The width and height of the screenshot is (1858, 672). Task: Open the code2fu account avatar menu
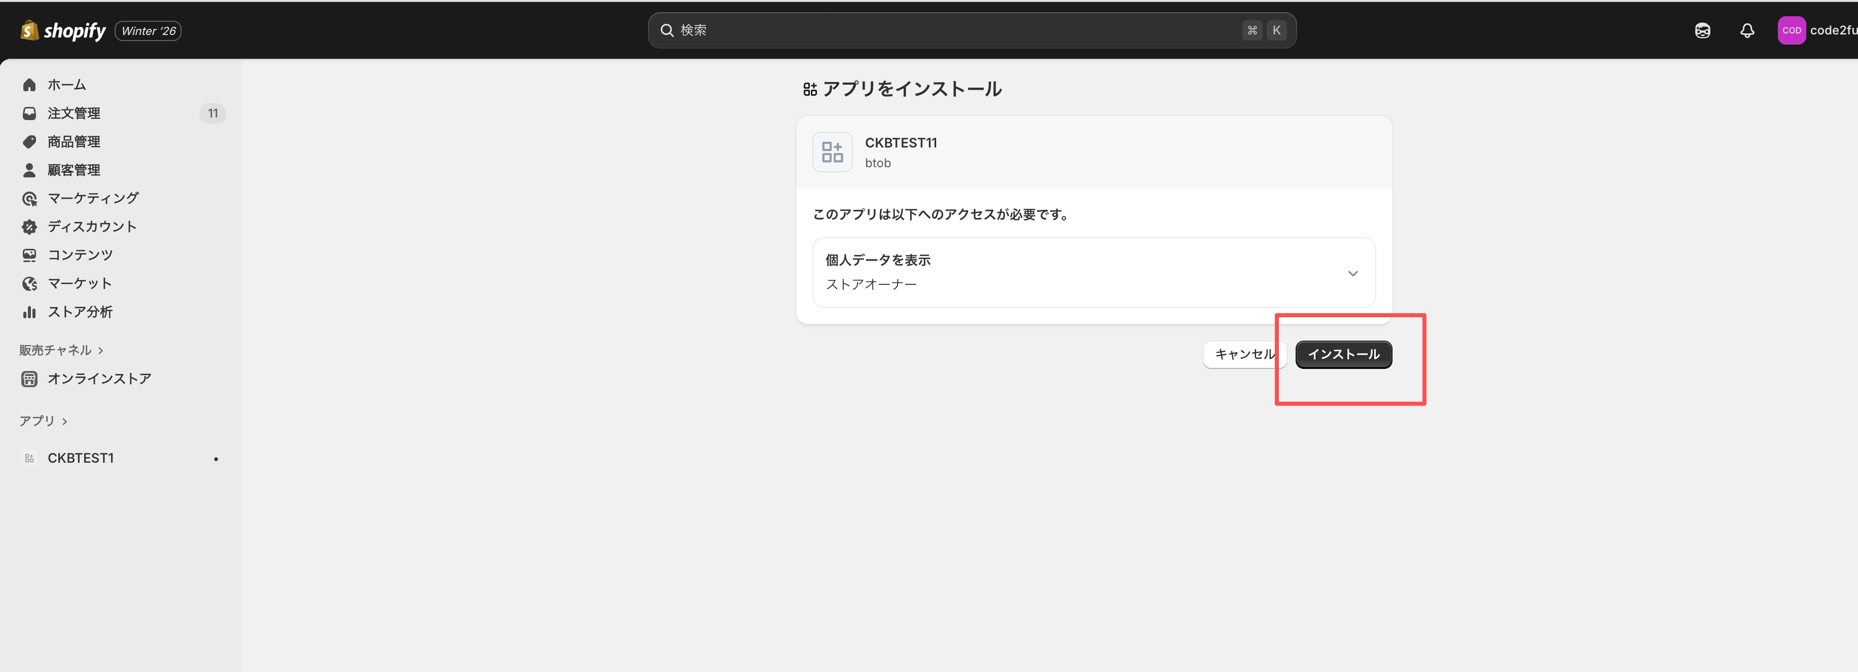tap(1793, 30)
